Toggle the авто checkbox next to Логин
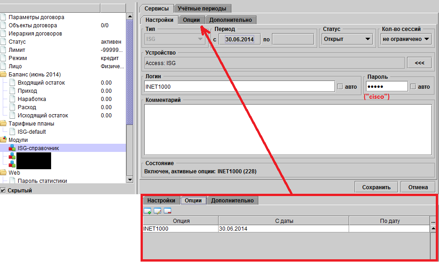 340,87
